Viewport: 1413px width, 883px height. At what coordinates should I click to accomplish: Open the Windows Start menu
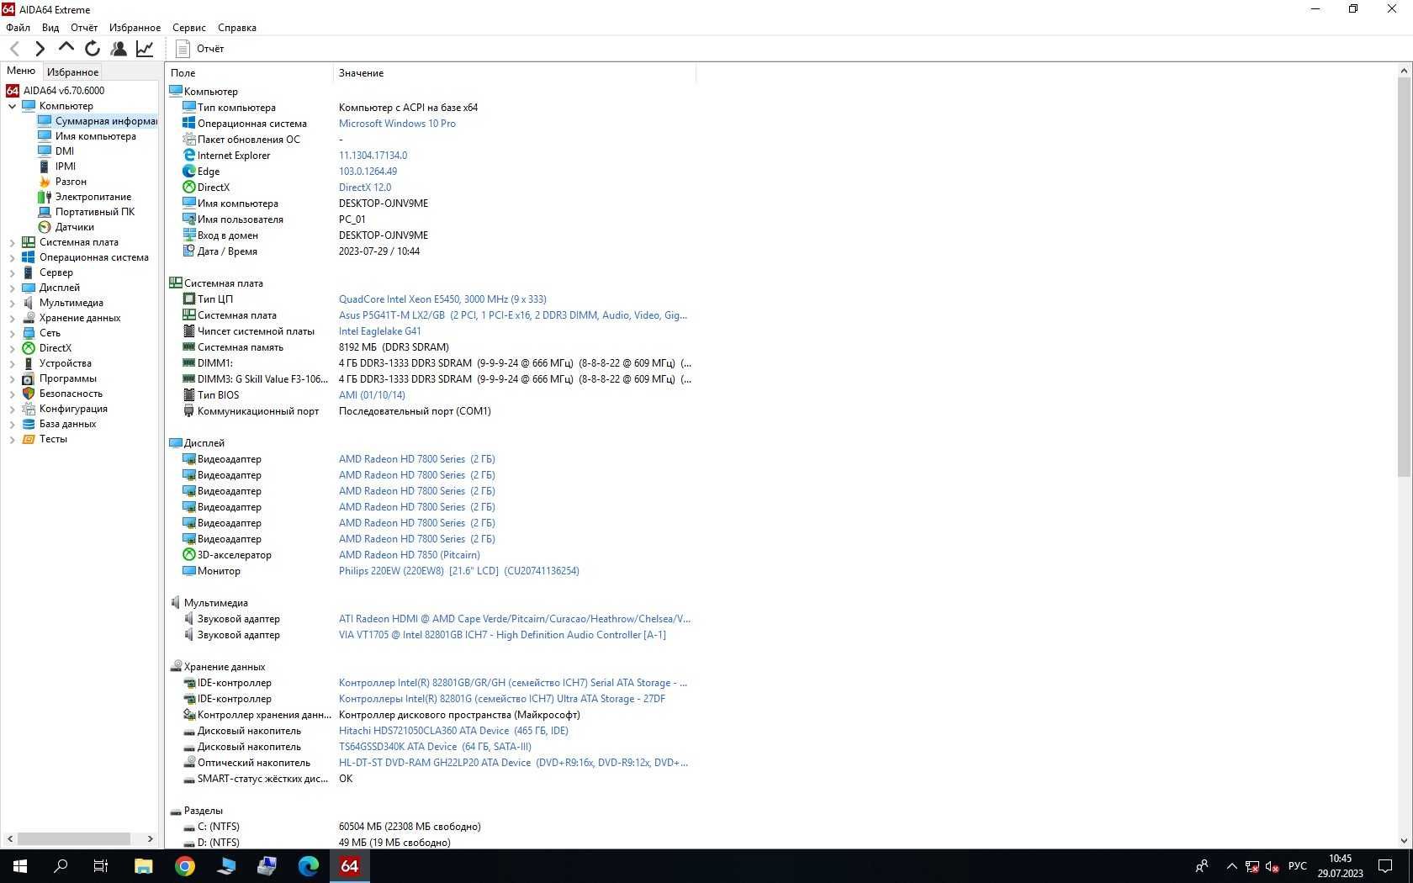[x=20, y=865]
